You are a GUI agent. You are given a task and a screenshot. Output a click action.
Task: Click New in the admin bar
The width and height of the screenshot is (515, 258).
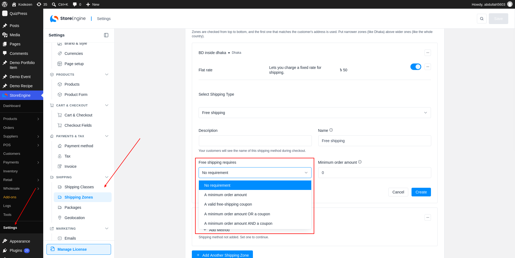(93, 4)
